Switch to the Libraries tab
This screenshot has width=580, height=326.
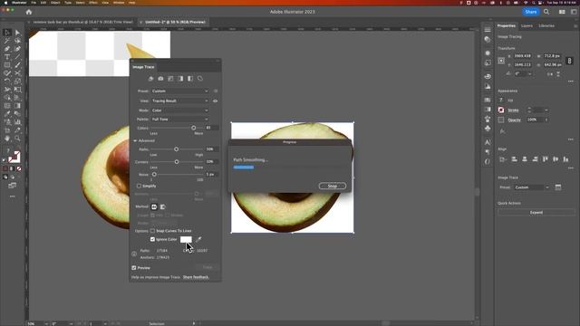coord(546,25)
